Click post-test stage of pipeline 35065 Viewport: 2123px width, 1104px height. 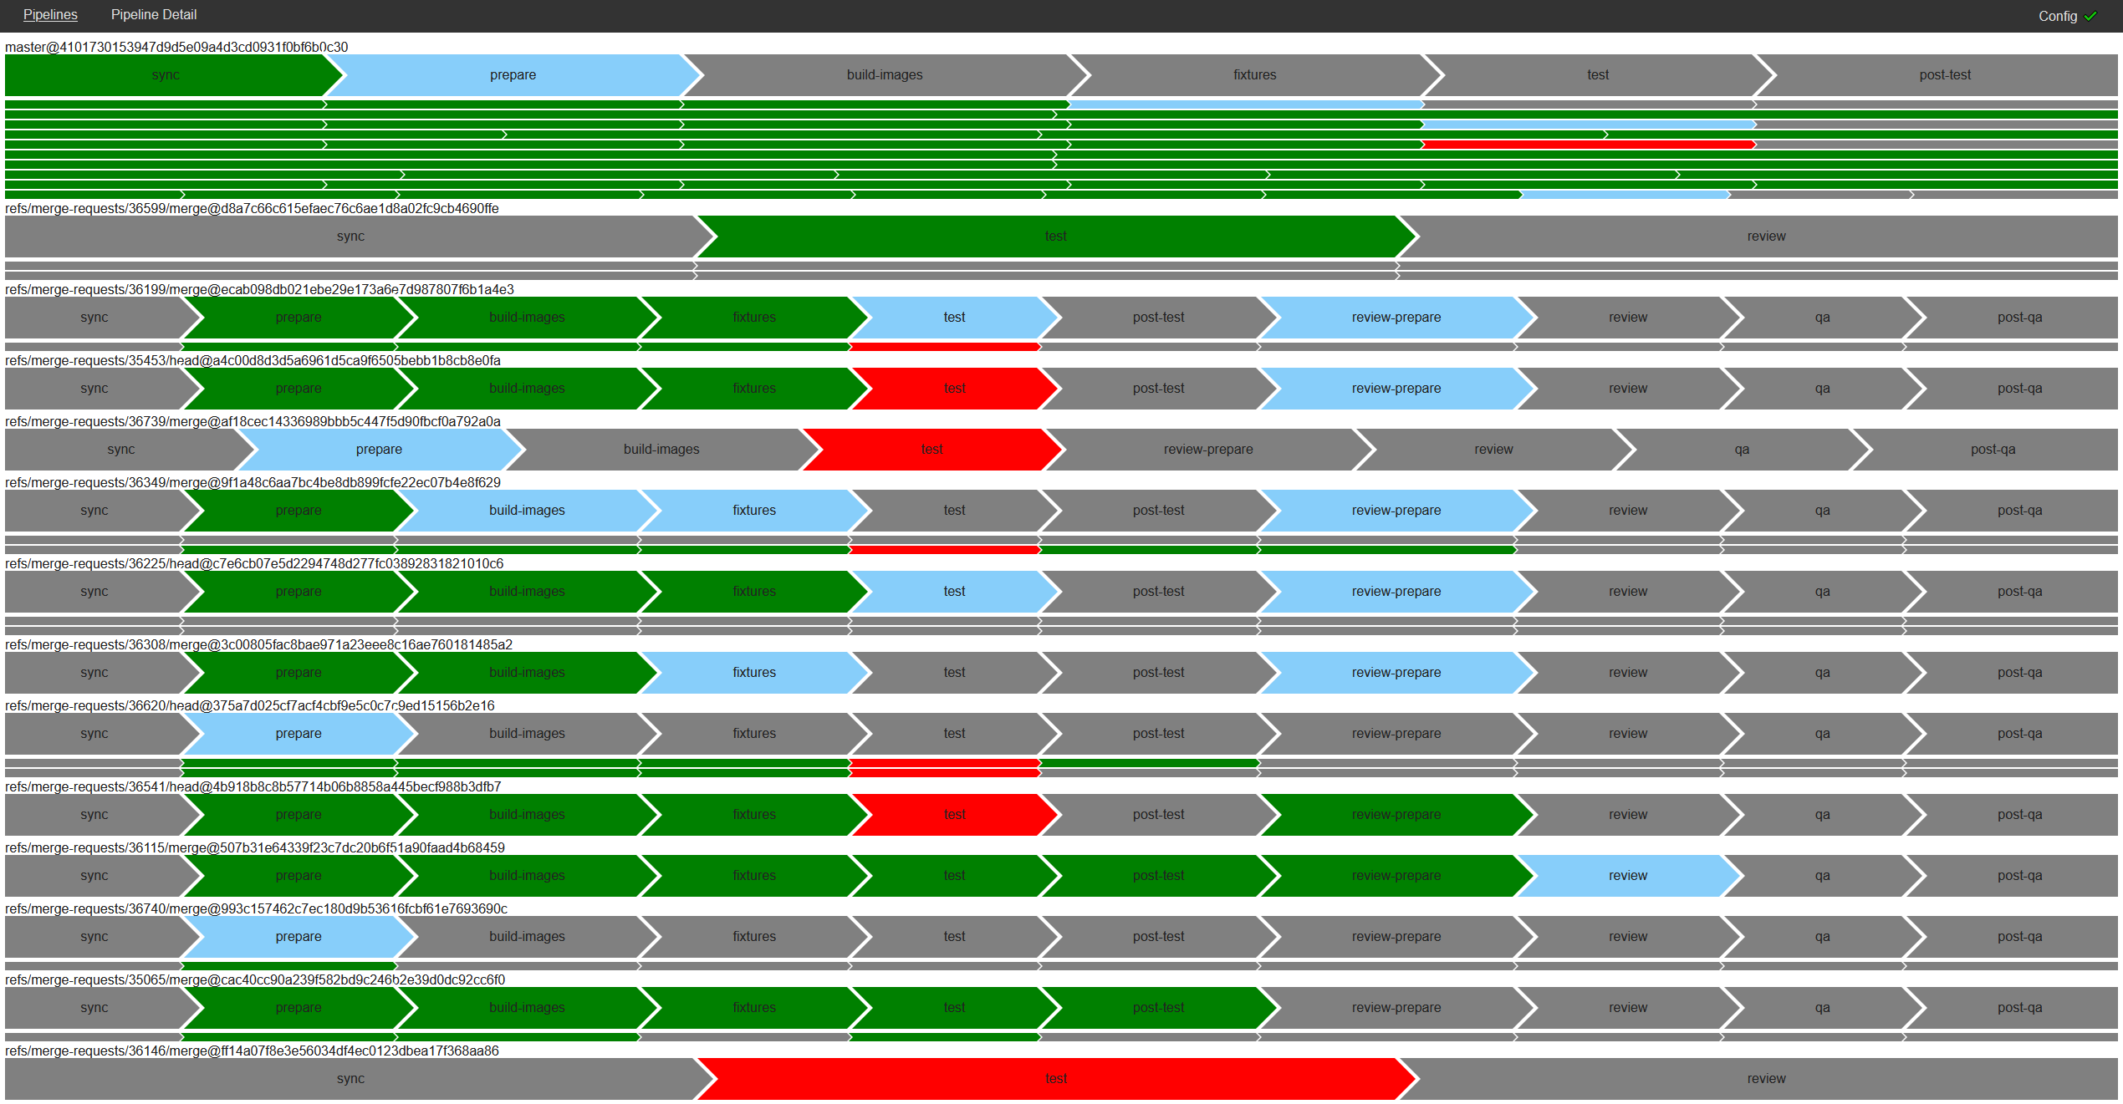(1158, 1008)
